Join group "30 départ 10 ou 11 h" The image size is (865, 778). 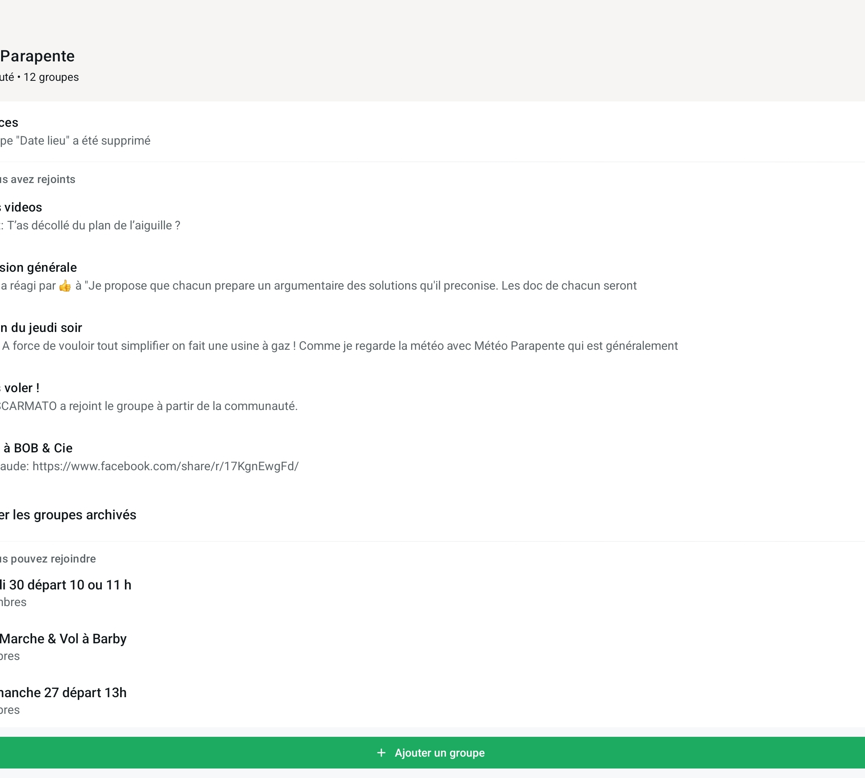coord(66,585)
